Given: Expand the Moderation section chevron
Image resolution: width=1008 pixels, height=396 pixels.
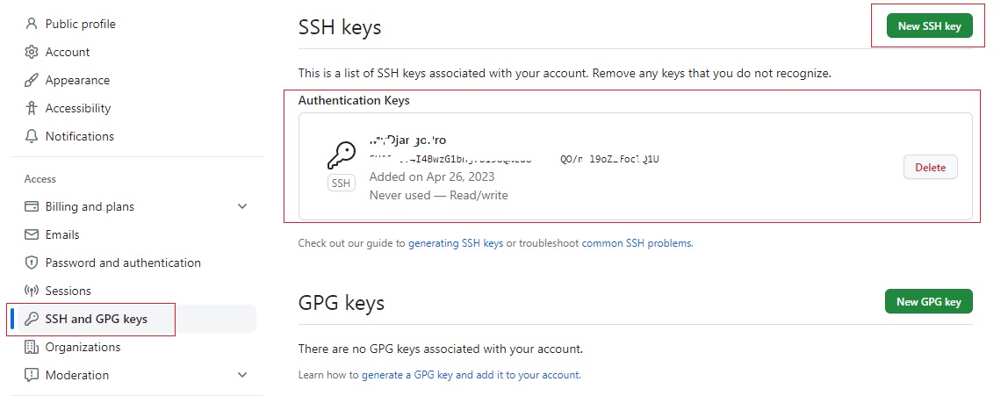Looking at the screenshot, I should tap(242, 375).
